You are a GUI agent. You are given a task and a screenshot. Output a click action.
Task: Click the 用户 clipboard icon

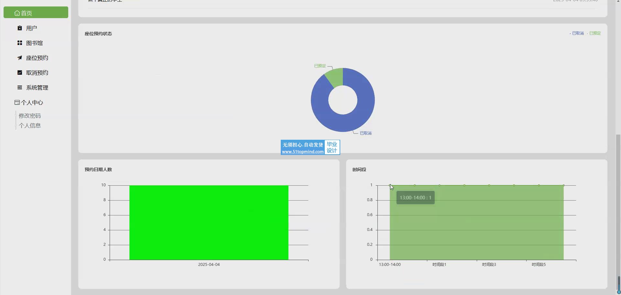click(20, 28)
